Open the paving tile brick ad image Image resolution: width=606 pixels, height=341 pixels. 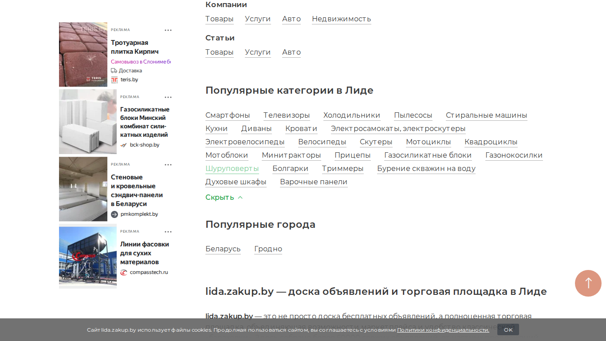click(83, 55)
